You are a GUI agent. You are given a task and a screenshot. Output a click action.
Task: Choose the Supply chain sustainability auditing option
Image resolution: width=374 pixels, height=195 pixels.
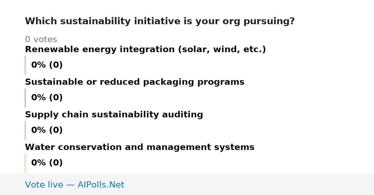[114, 115]
